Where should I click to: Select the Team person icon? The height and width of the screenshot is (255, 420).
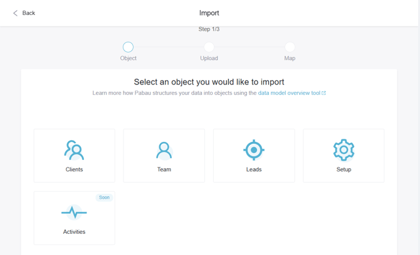pos(164,151)
